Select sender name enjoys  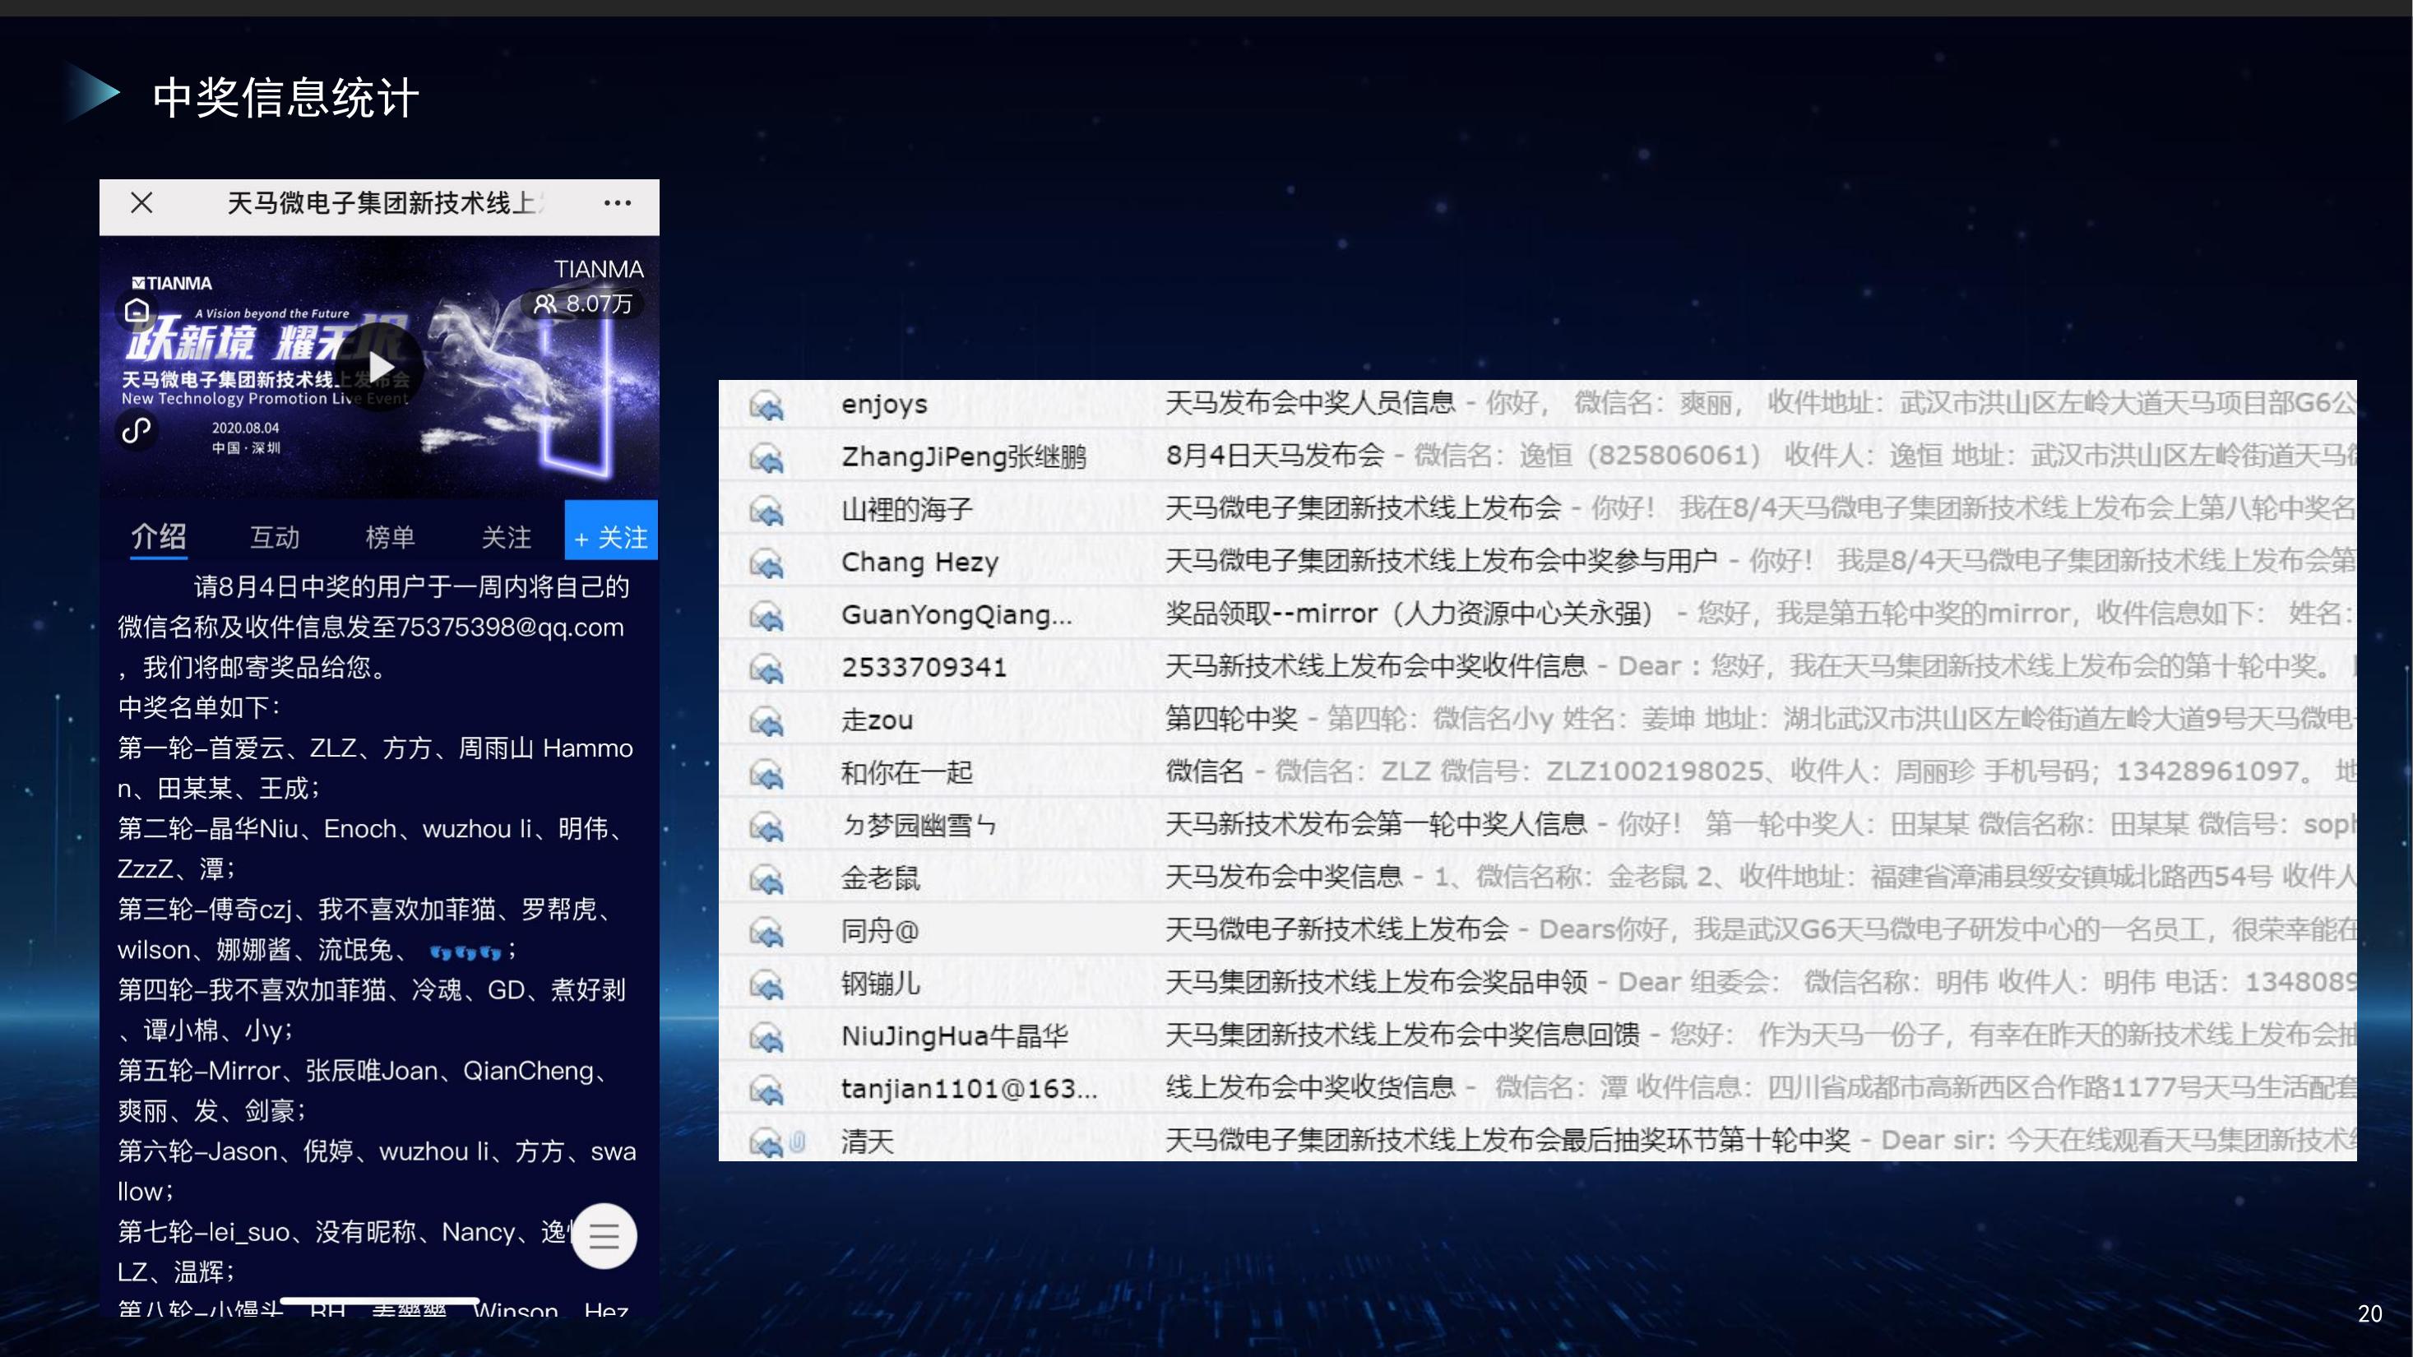(x=884, y=405)
